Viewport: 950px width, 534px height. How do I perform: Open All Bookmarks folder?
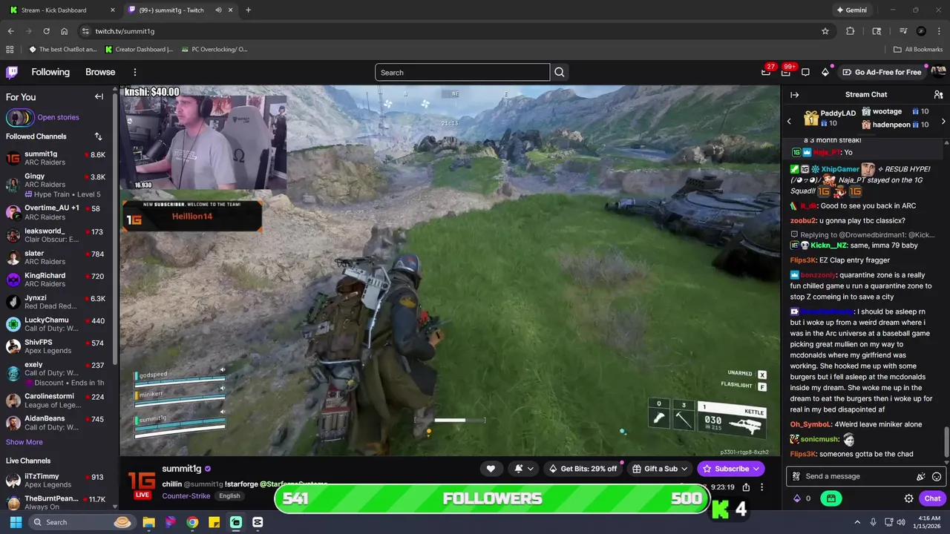918,50
